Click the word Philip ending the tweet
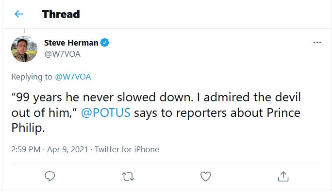The height and width of the screenshot is (192, 332). click(x=28, y=128)
